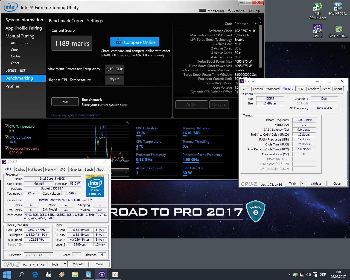This screenshot has height=280, width=350.
Task: Open the Monitoring panel in XTU
Action: coord(212,11)
